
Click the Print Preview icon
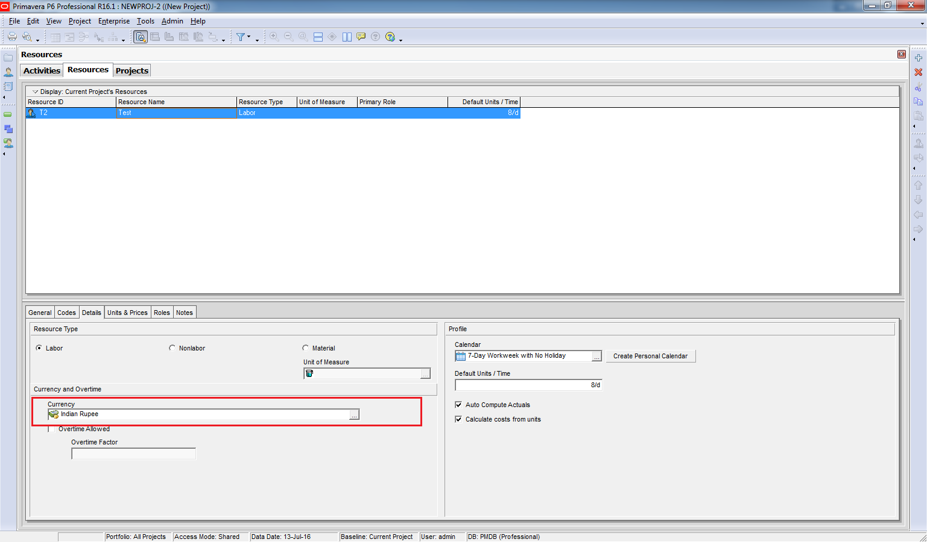click(x=27, y=37)
